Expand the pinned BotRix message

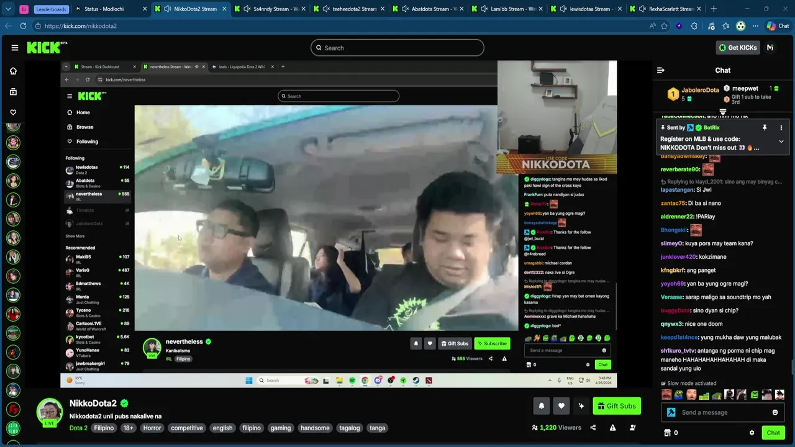[x=781, y=142]
